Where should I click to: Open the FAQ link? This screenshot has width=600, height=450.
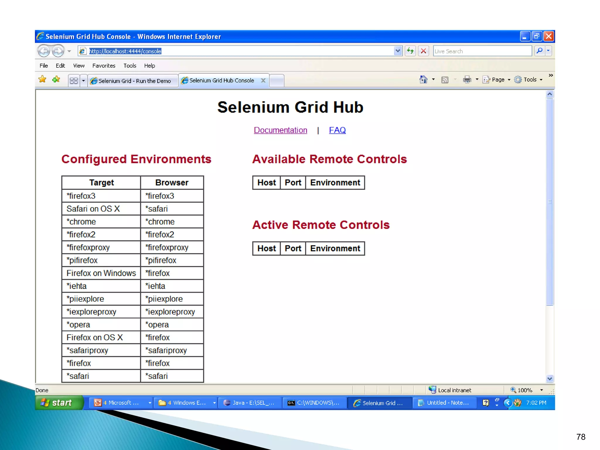[x=337, y=130]
